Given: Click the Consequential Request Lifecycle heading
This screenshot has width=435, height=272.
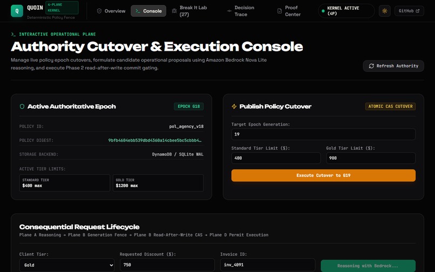Looking at the screenshot, I should click(x=79, y=227).
